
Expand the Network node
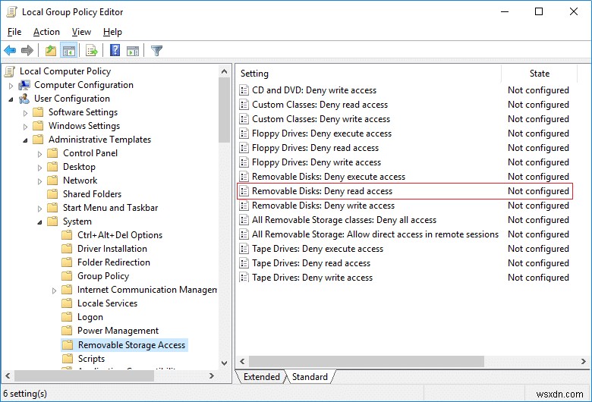39,181
